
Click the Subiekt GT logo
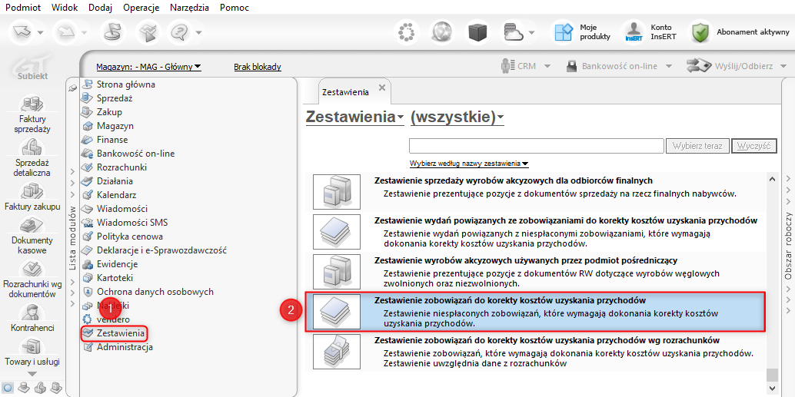32,68
